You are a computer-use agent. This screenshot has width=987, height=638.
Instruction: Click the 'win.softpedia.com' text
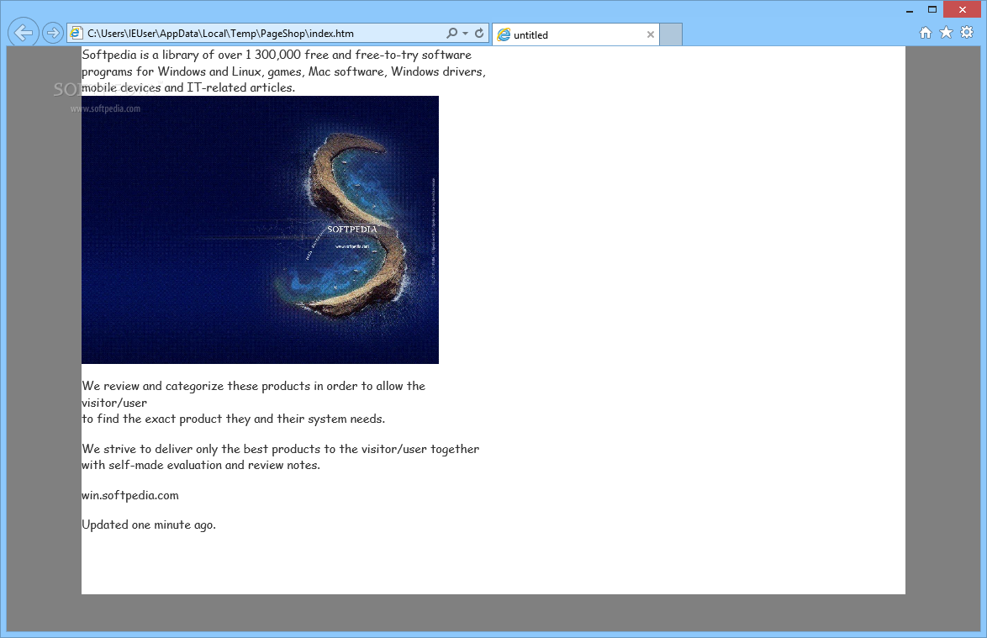point(130,495)
